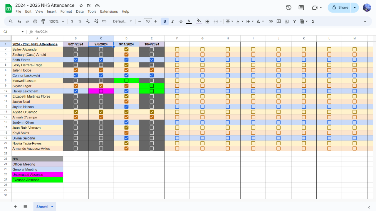The image size is (376, 211).
Task: Toggle Bailey Alexander checkbox for 9/11/2024
Action: 126,49
